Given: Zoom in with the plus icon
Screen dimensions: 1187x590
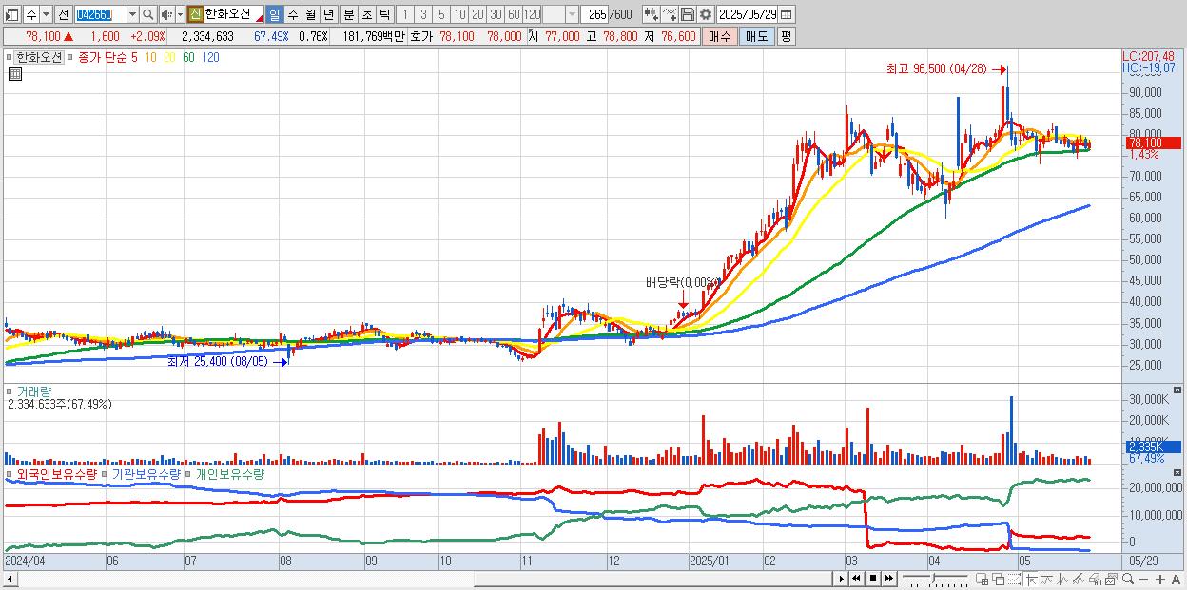Looking at the screenshot, I should (1160, 579).
